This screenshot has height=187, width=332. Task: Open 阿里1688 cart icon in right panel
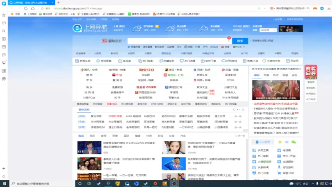[279, 173]
